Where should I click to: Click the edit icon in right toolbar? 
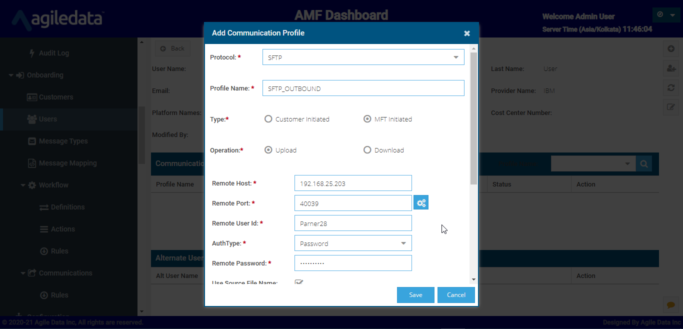671,106
